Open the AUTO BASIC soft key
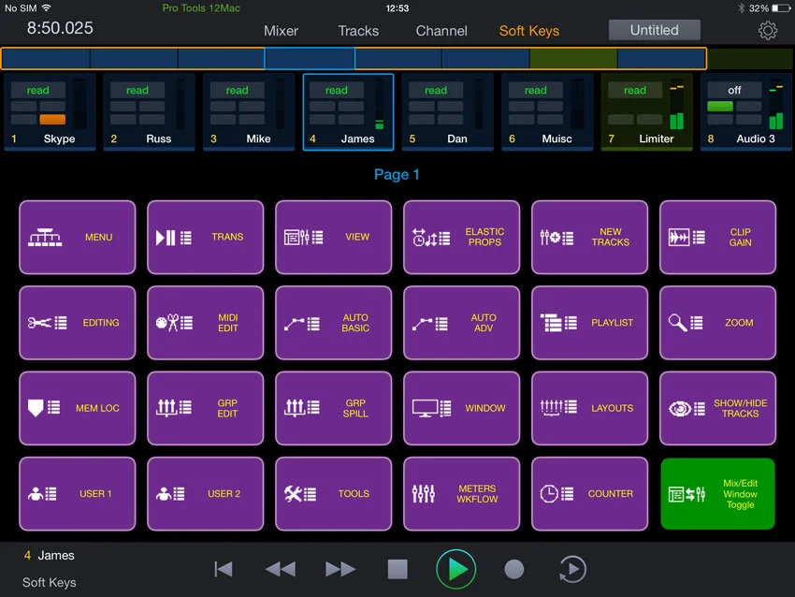The image size is (795, 597). tap(334, 323)
